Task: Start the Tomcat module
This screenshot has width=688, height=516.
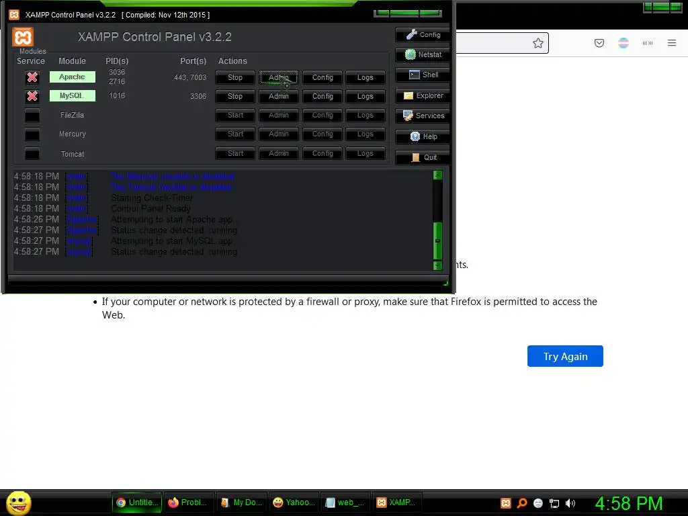Action: pos(235,153)
